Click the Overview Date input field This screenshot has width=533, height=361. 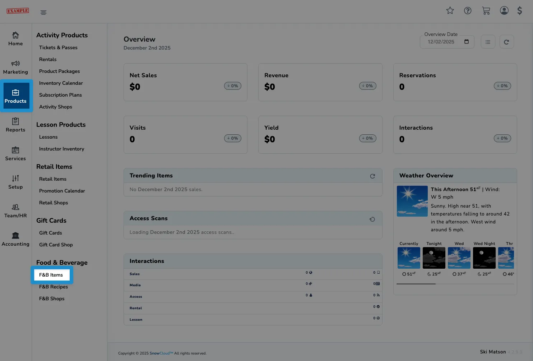coord(447,42)
